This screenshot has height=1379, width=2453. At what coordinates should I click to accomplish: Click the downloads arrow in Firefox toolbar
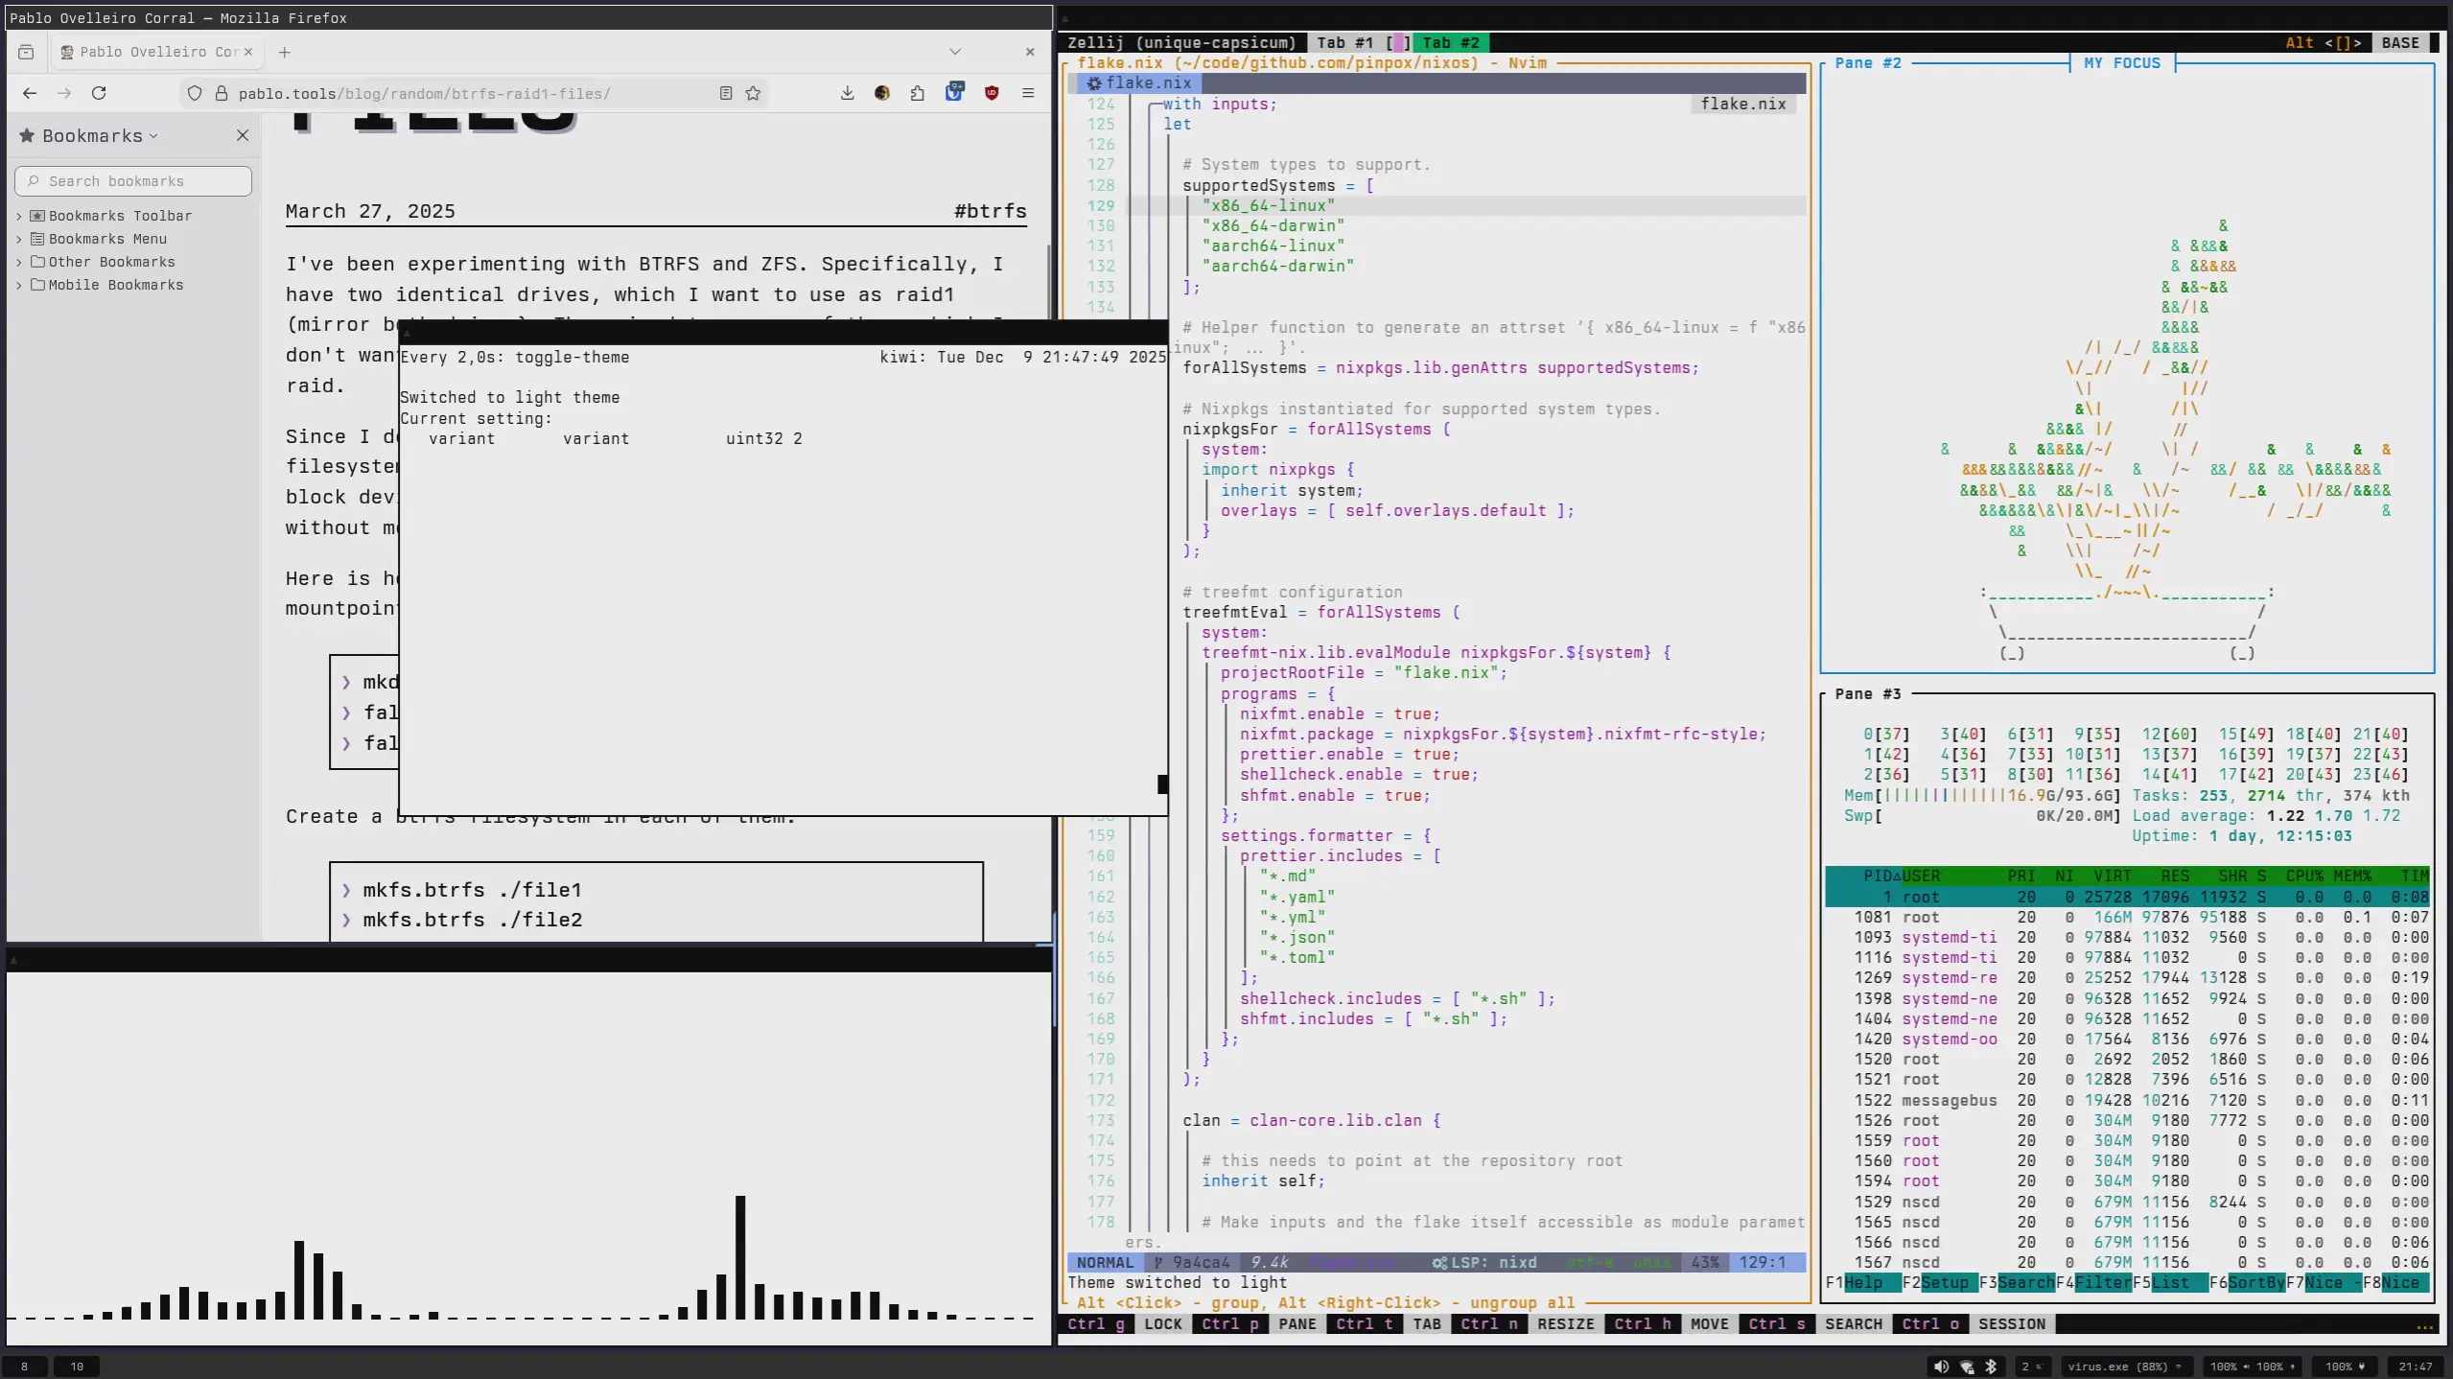[847, 93]
